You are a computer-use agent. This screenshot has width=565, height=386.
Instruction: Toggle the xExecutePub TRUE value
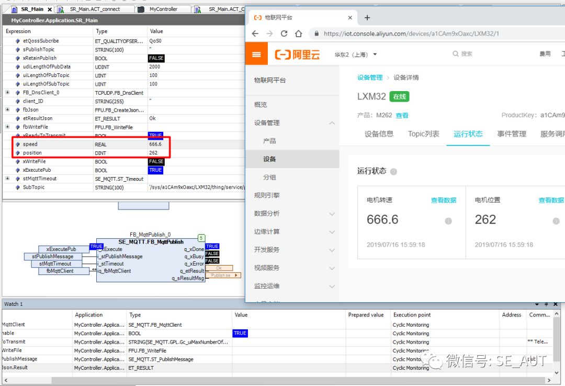pos(156,170)
